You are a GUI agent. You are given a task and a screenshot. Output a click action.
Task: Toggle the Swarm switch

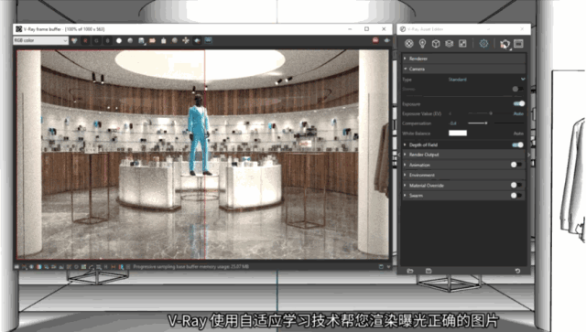(516, 196)
